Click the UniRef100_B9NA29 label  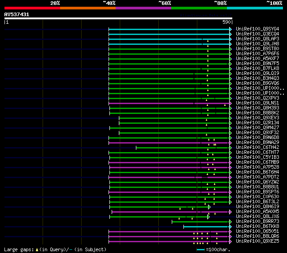pyautogui.click(x=257, y=143)
